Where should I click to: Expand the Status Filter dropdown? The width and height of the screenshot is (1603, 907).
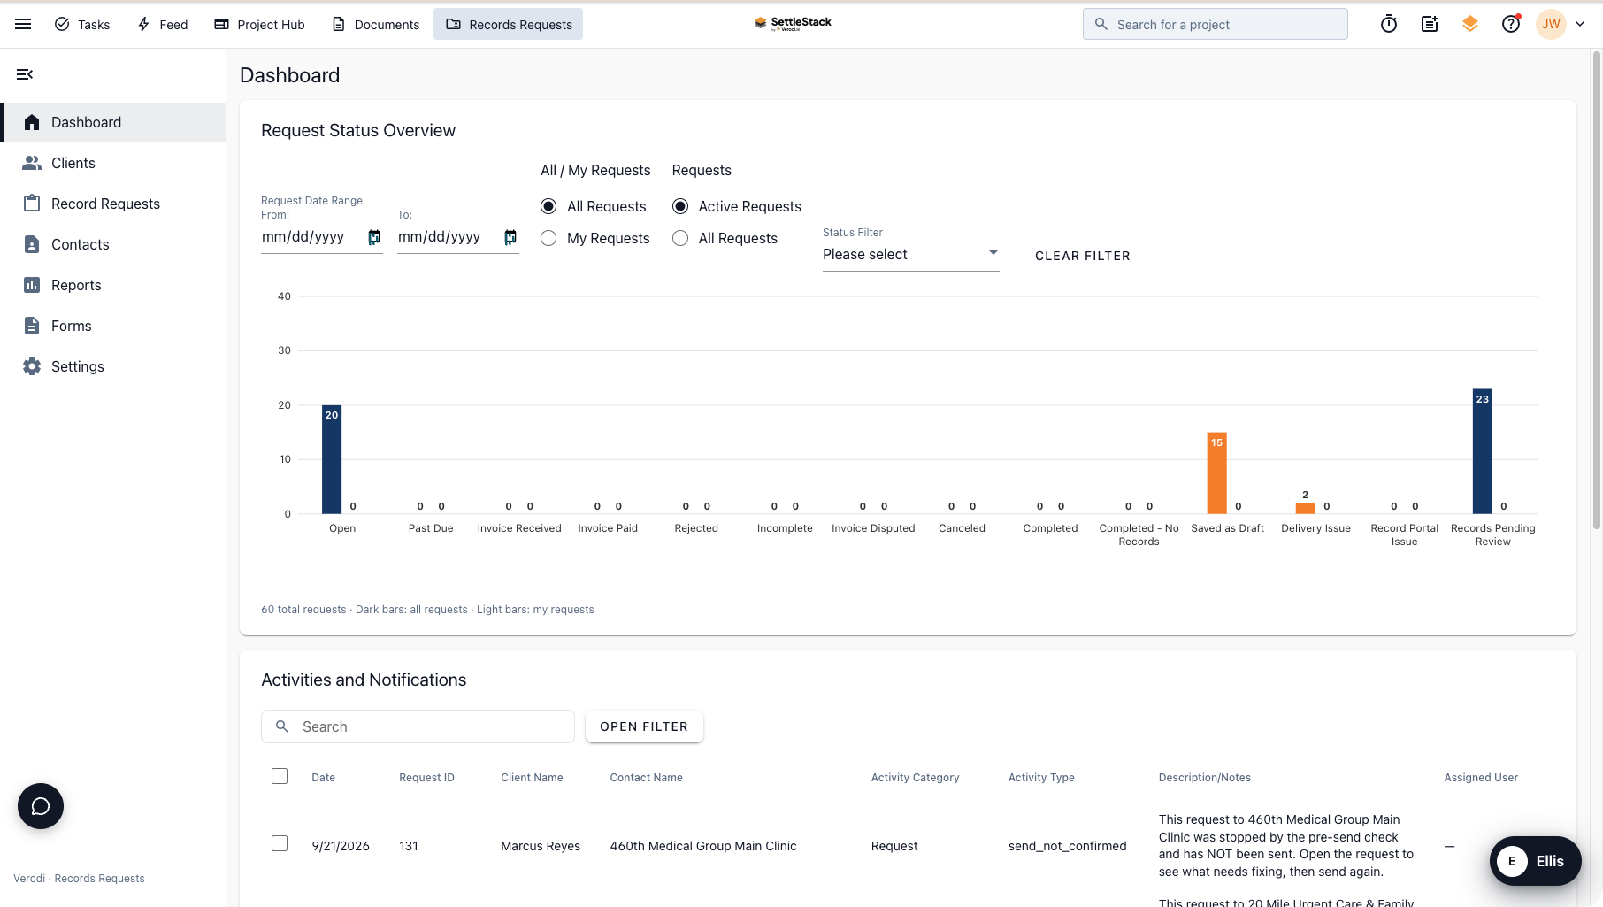pyautogui.click(x=910, y=254)
